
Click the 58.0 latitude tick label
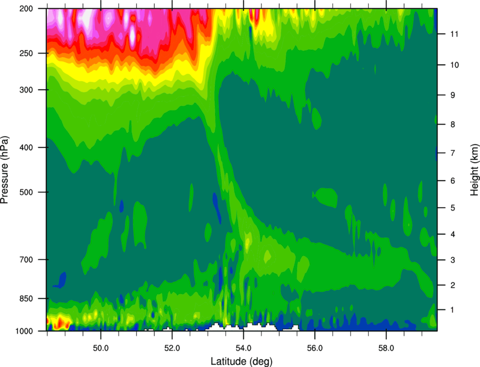tap(386, 348)
